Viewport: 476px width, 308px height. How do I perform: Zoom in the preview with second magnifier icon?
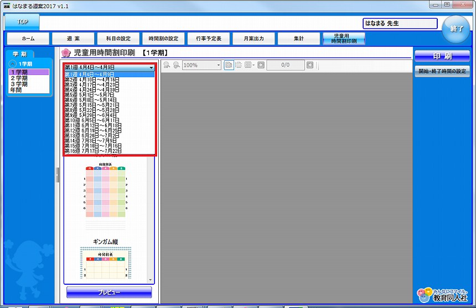pyautogui.click(x=176, y=65)
